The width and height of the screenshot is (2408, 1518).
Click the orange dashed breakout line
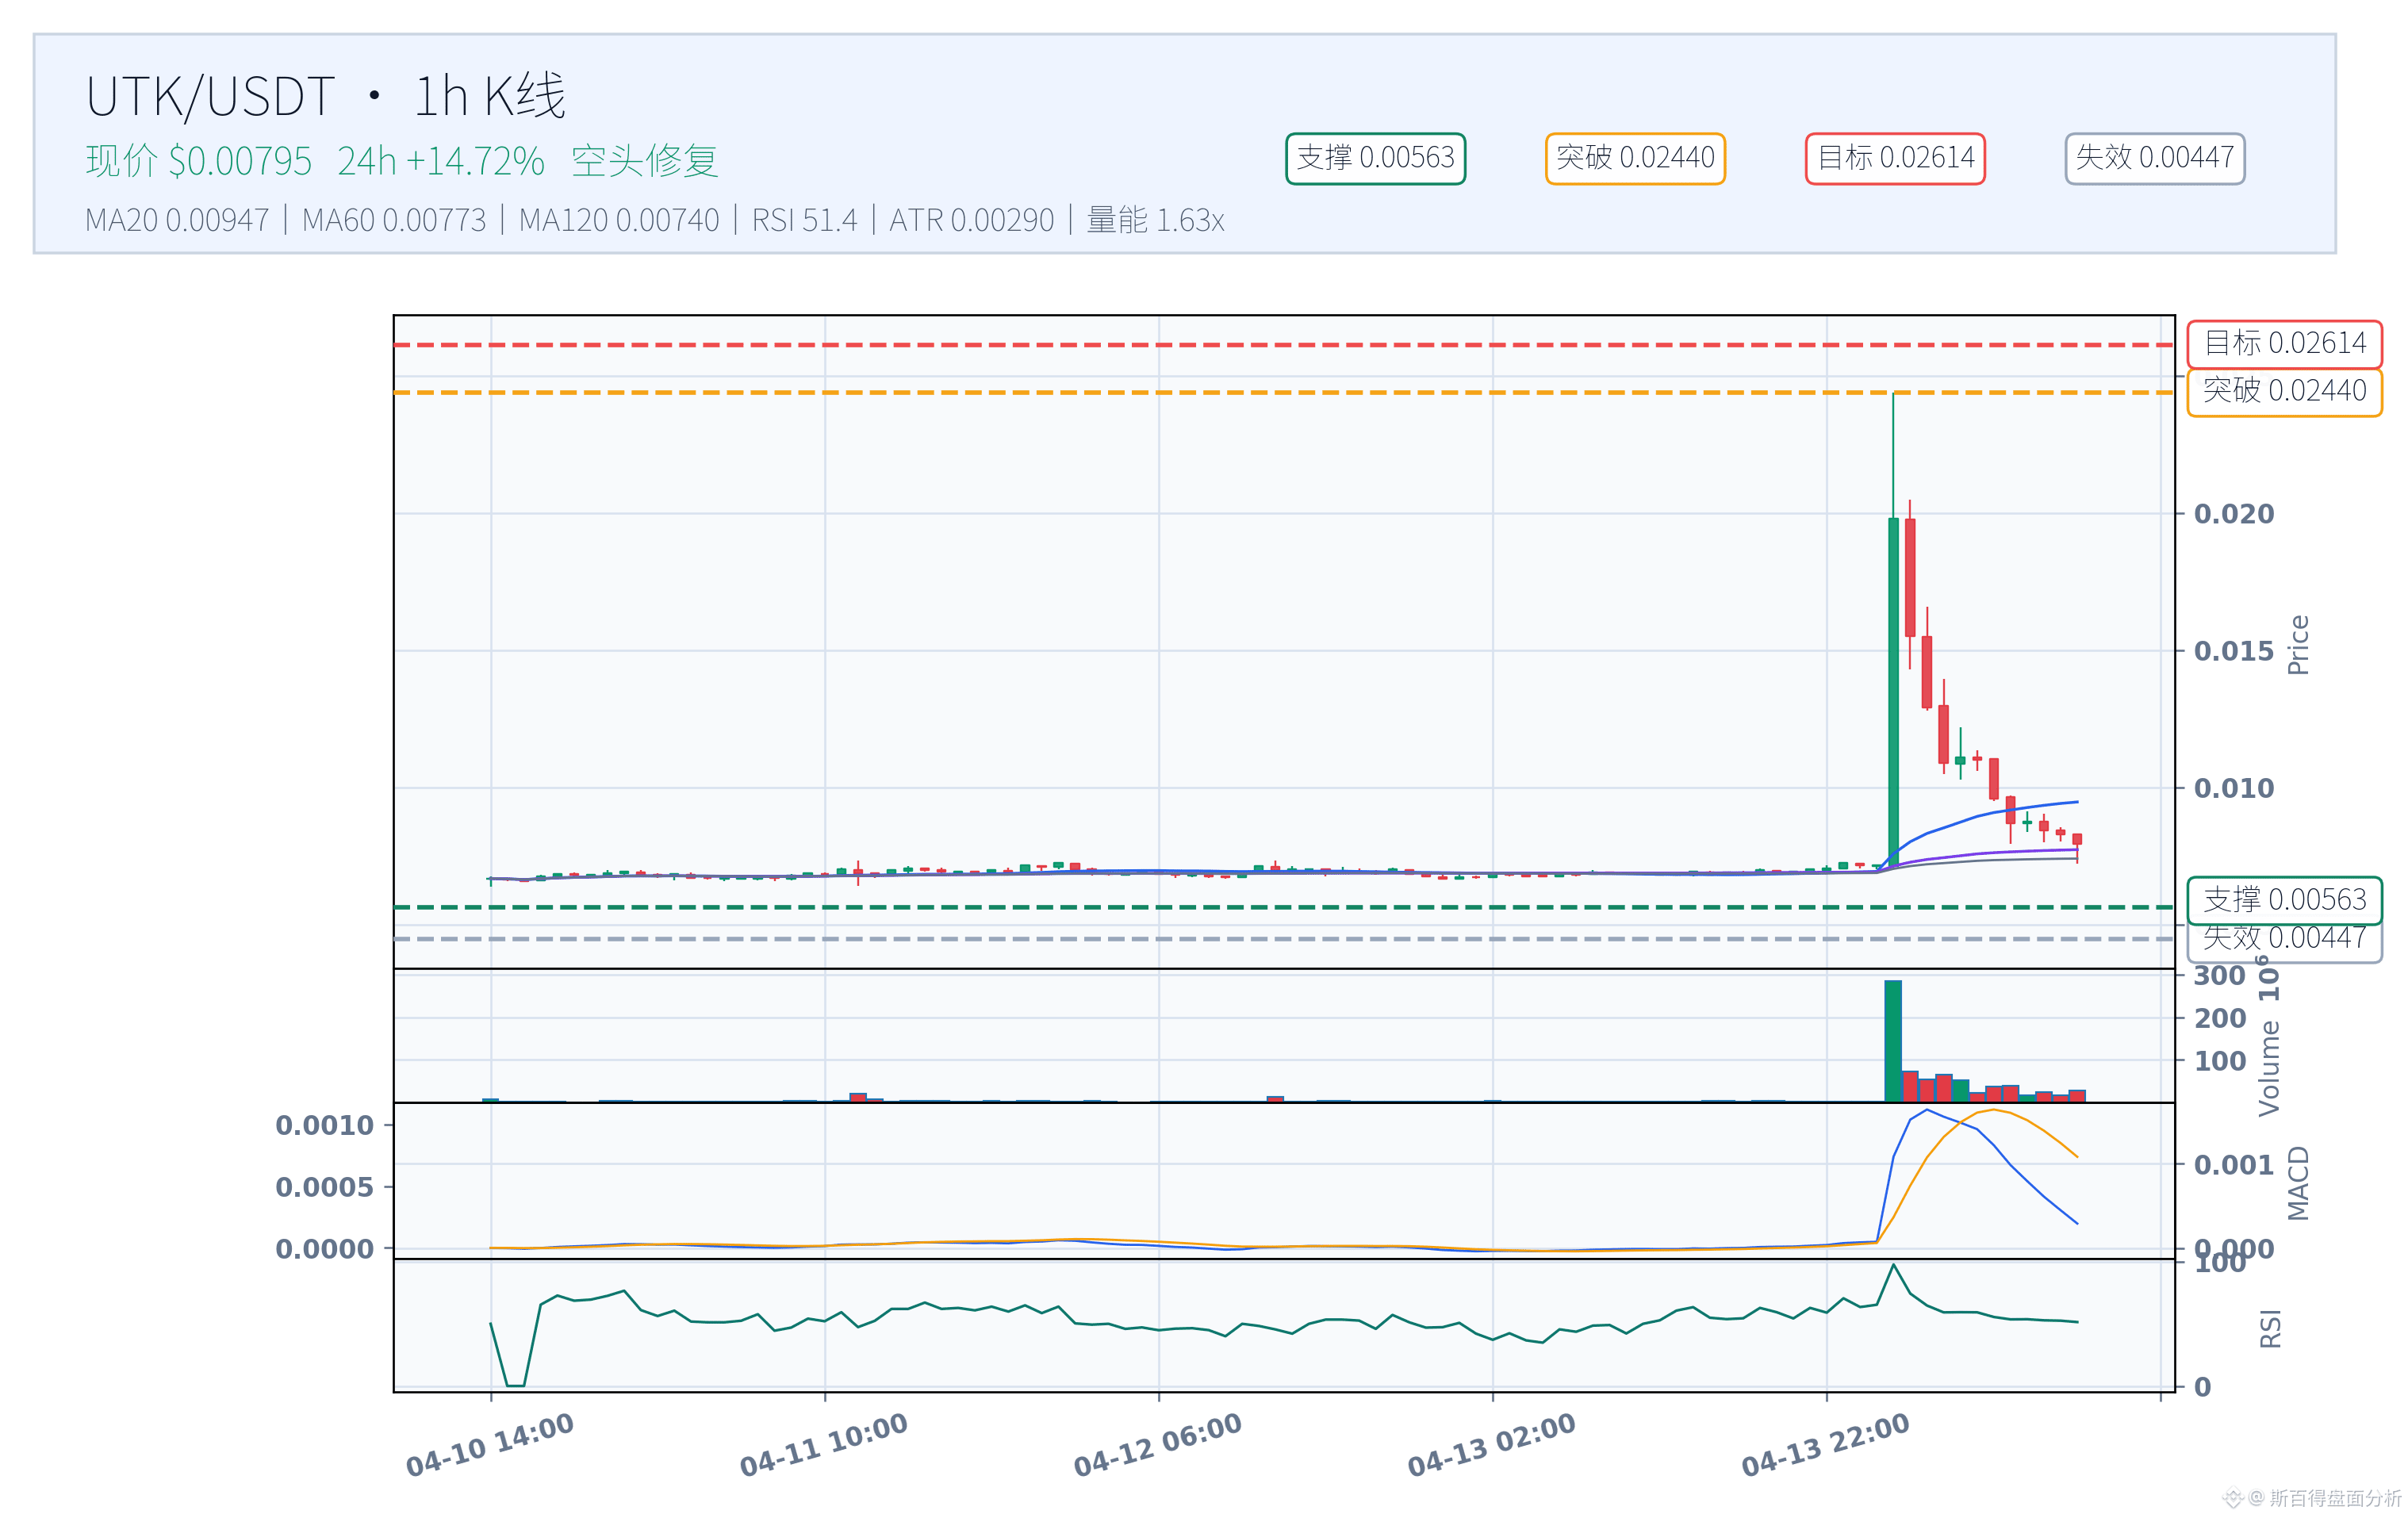coord(1284,393)
